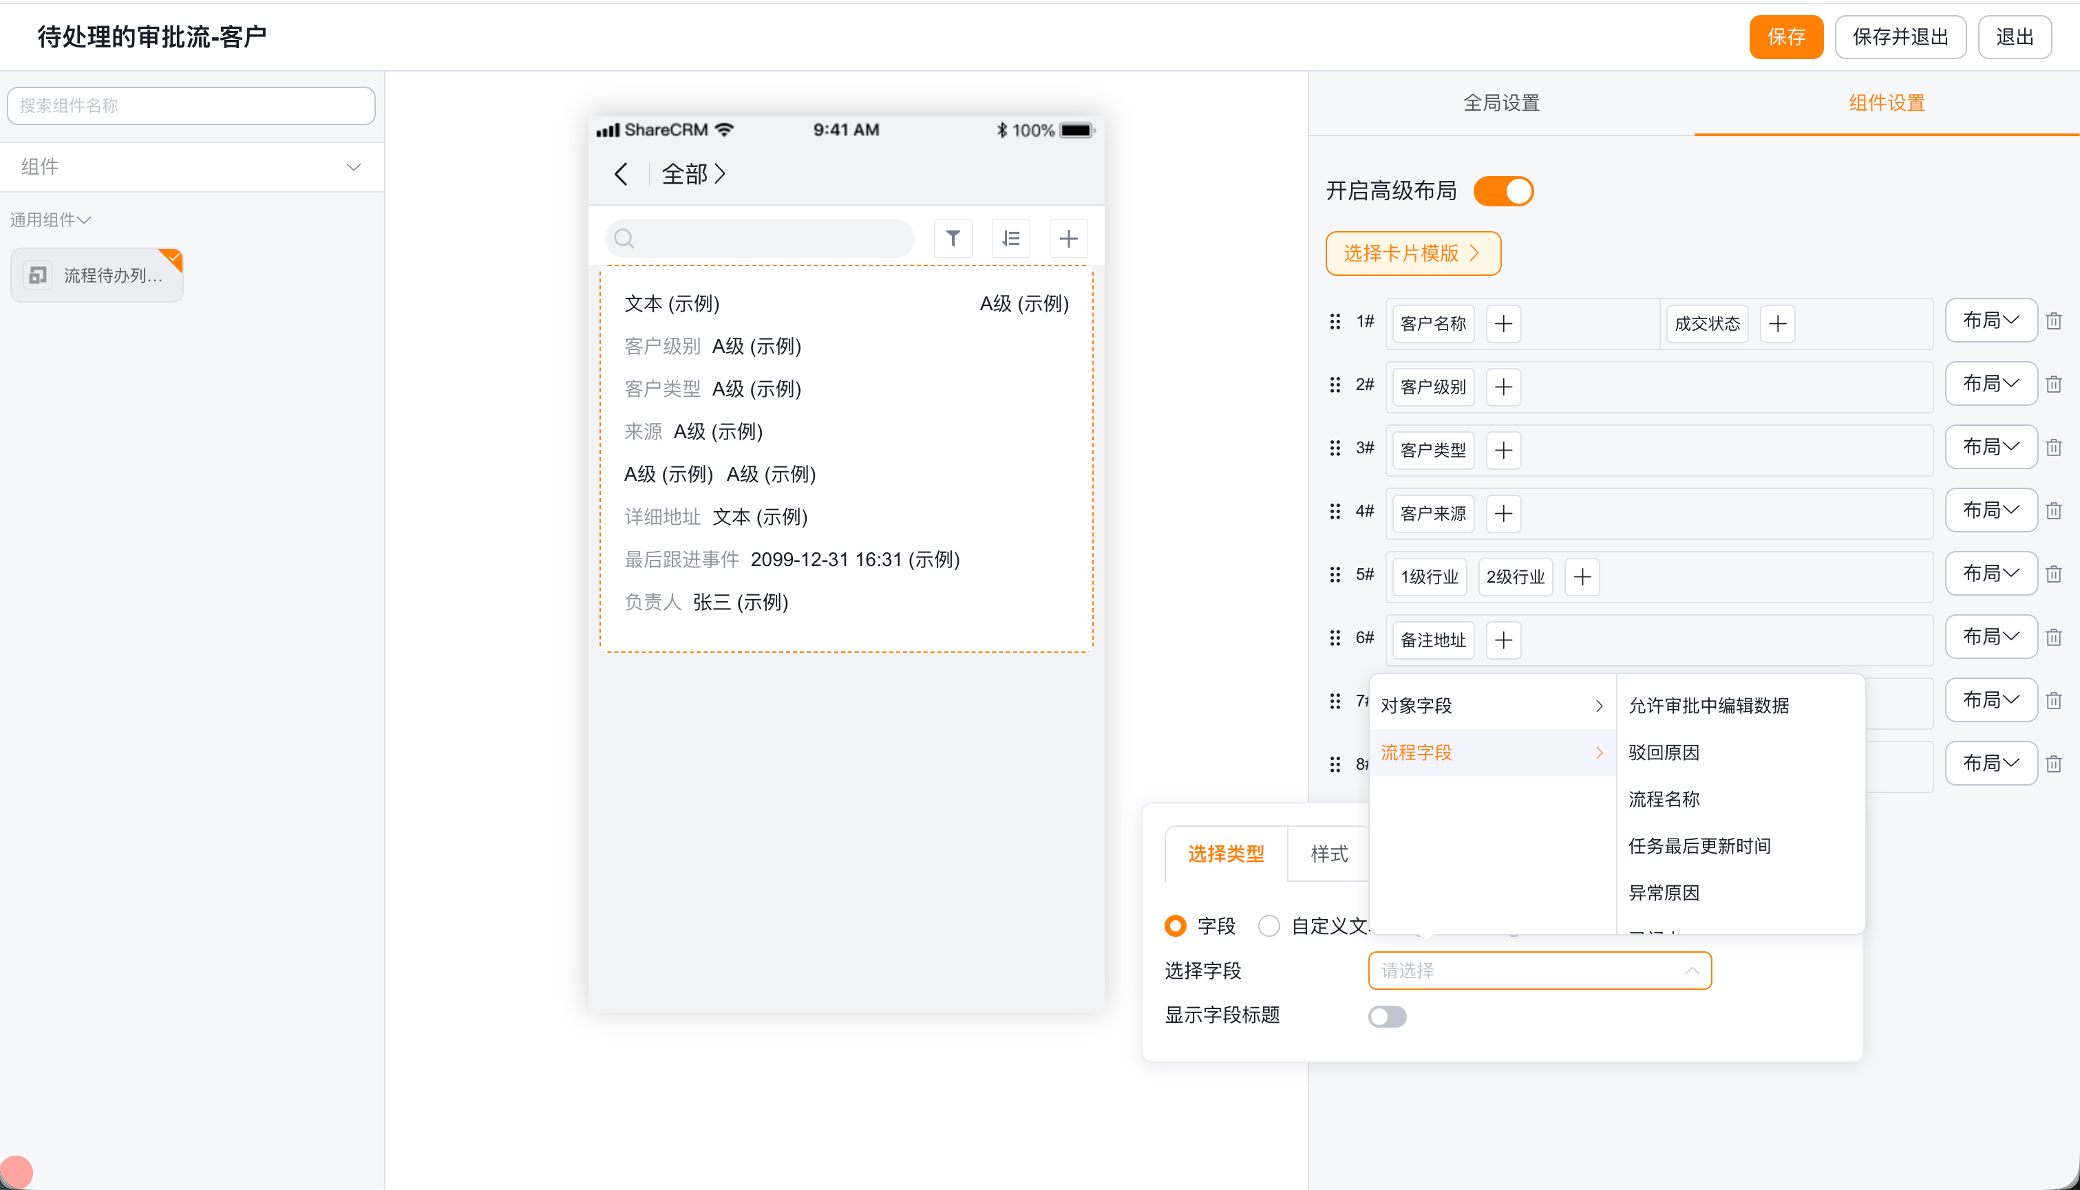This screenshot has width=2080, height=1190.
Task: Delete row 1# using its trash icon
Action: coord(2054,321)
